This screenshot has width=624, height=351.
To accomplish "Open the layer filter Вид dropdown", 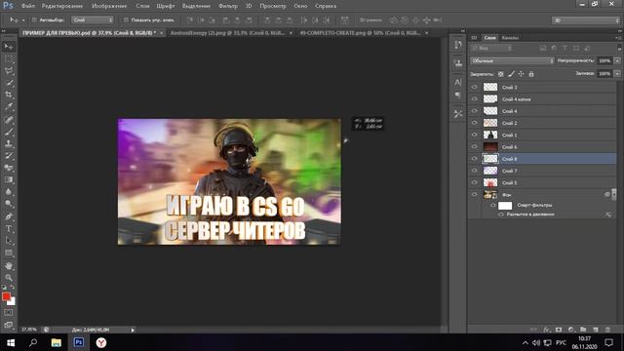I will pos(491,48).
